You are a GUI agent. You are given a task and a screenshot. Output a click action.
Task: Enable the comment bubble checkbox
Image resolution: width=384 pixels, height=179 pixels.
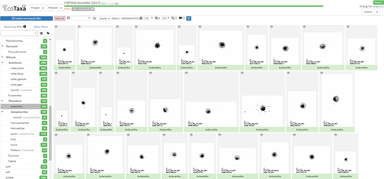pyautogui.click(x=184, y=18)
